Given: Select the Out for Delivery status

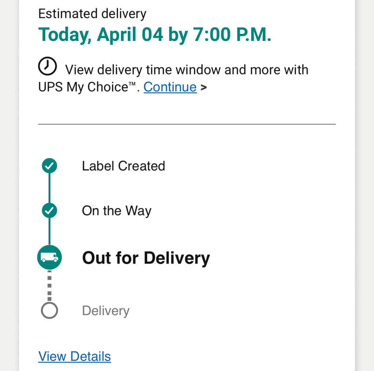Looking at the screenshot, I should coord(146,258).
